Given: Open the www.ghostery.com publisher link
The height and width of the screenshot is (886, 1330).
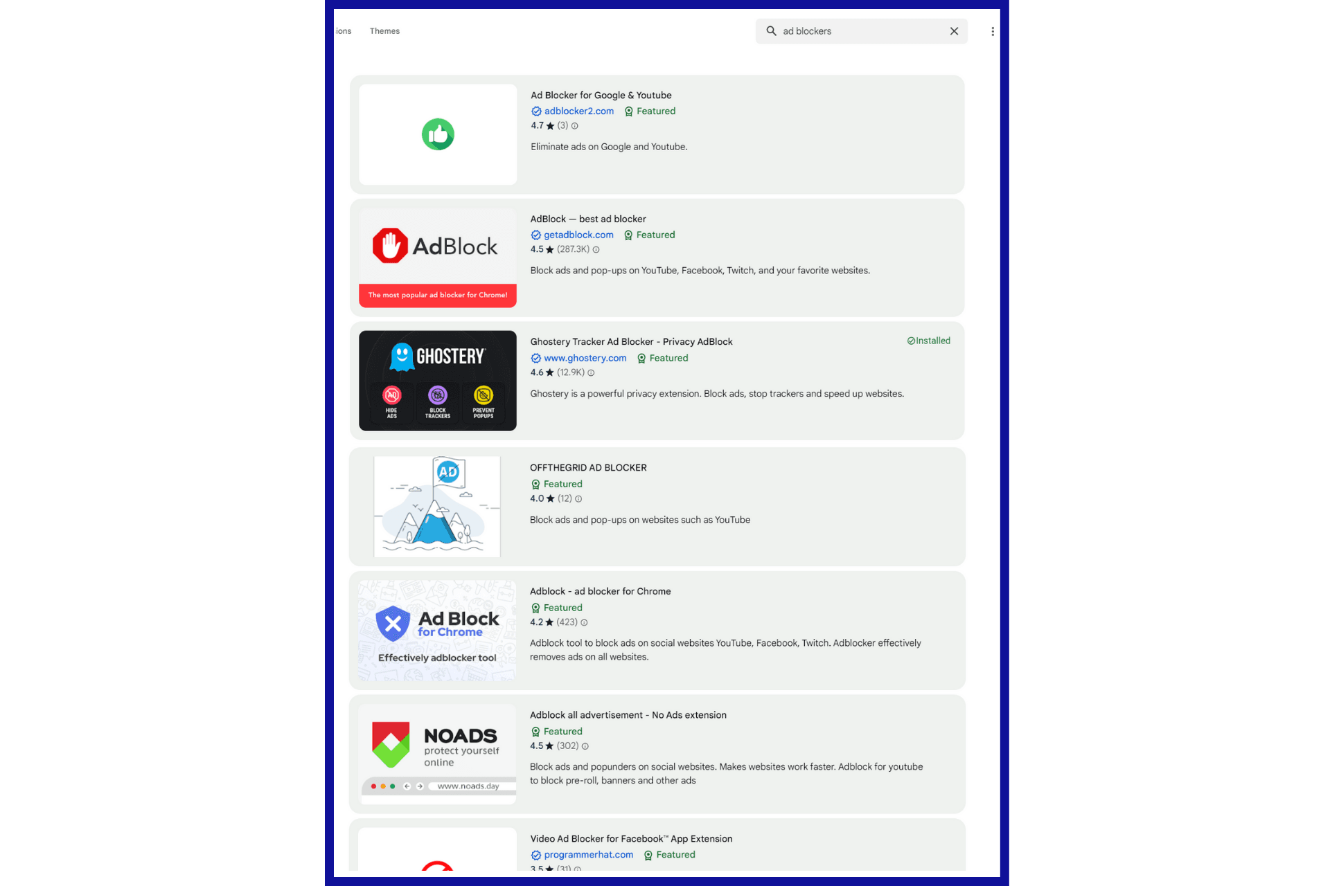Looking at the screenshot, I should (585, 359).
